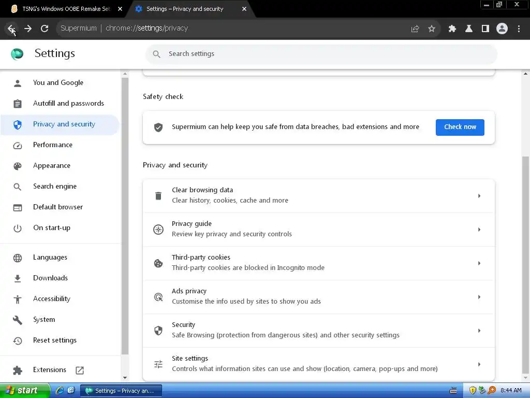The height and width of the screenshot is (398, 530).
Task: Open On start-up settings
Action: (60, 228)
